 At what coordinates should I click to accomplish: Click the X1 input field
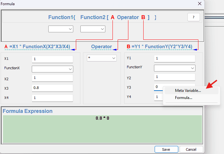[x=53, y=59]
